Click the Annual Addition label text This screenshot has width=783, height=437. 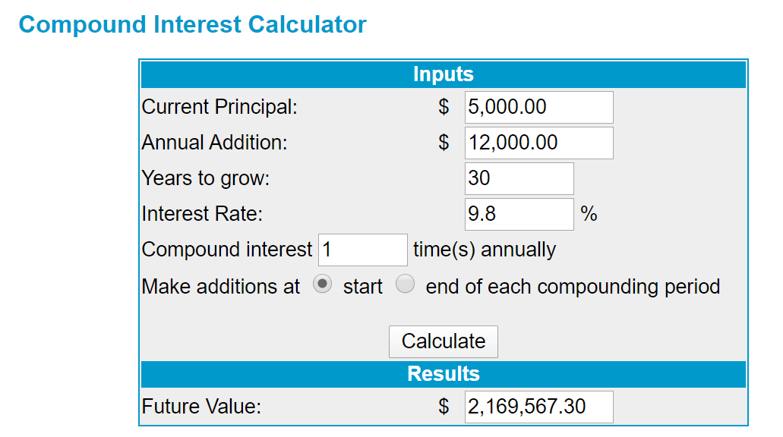(215, 143)
